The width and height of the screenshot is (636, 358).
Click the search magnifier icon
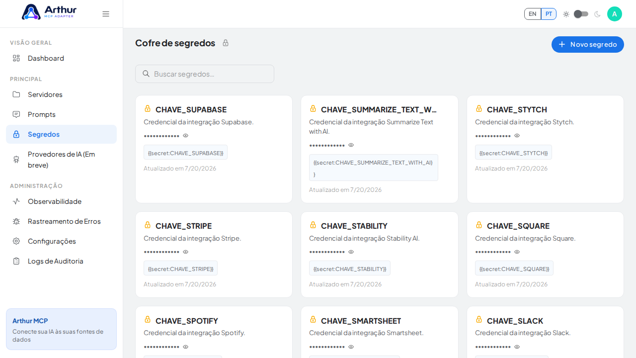[x=146, y=74]
